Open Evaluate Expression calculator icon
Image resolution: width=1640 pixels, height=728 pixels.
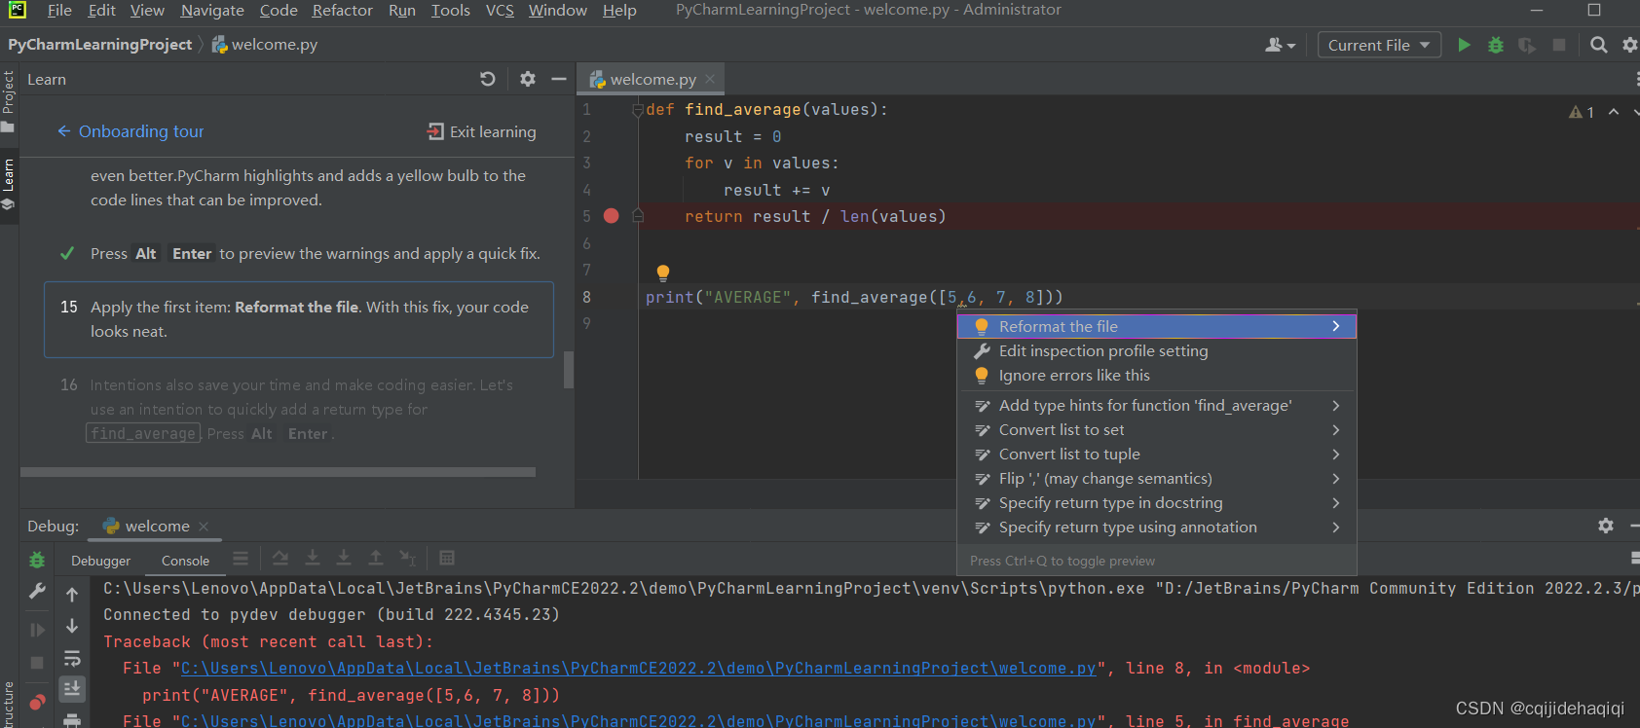pyautogui.click(x=447, y=558)
